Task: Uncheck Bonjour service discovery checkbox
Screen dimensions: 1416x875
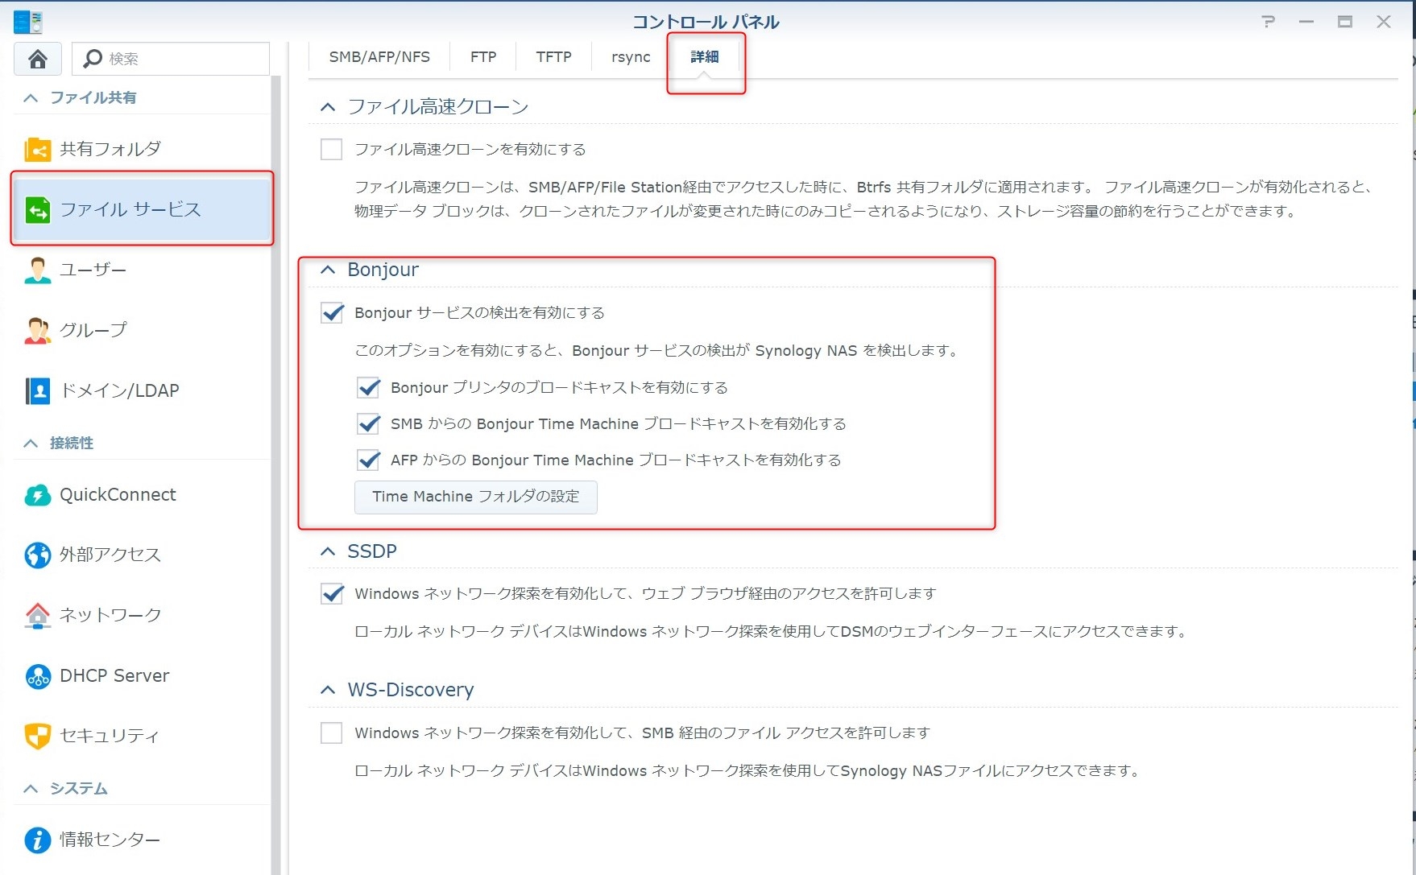Action: click(332, 313)
